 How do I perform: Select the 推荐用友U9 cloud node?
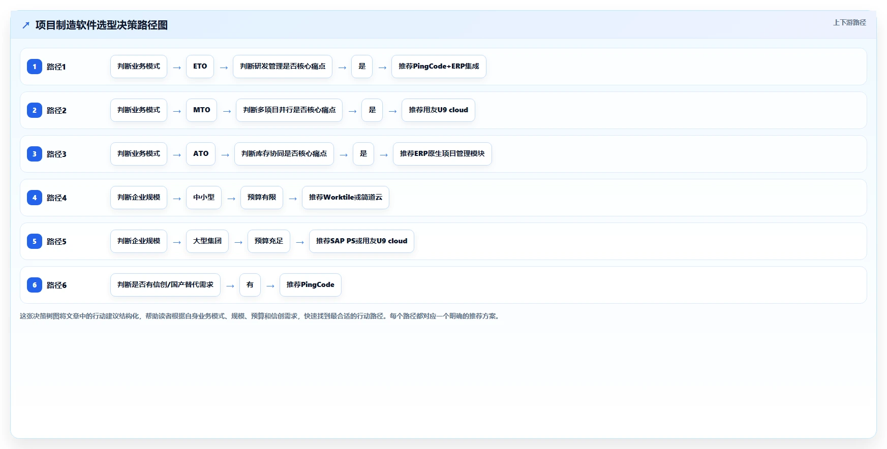click(x=438, y=110)
